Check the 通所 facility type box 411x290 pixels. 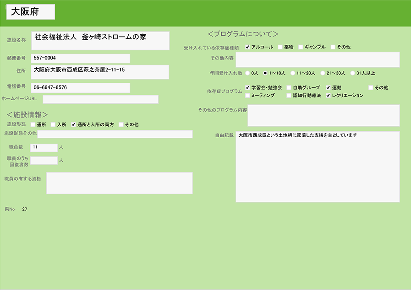pyautogui.click(x=33, y=124)
